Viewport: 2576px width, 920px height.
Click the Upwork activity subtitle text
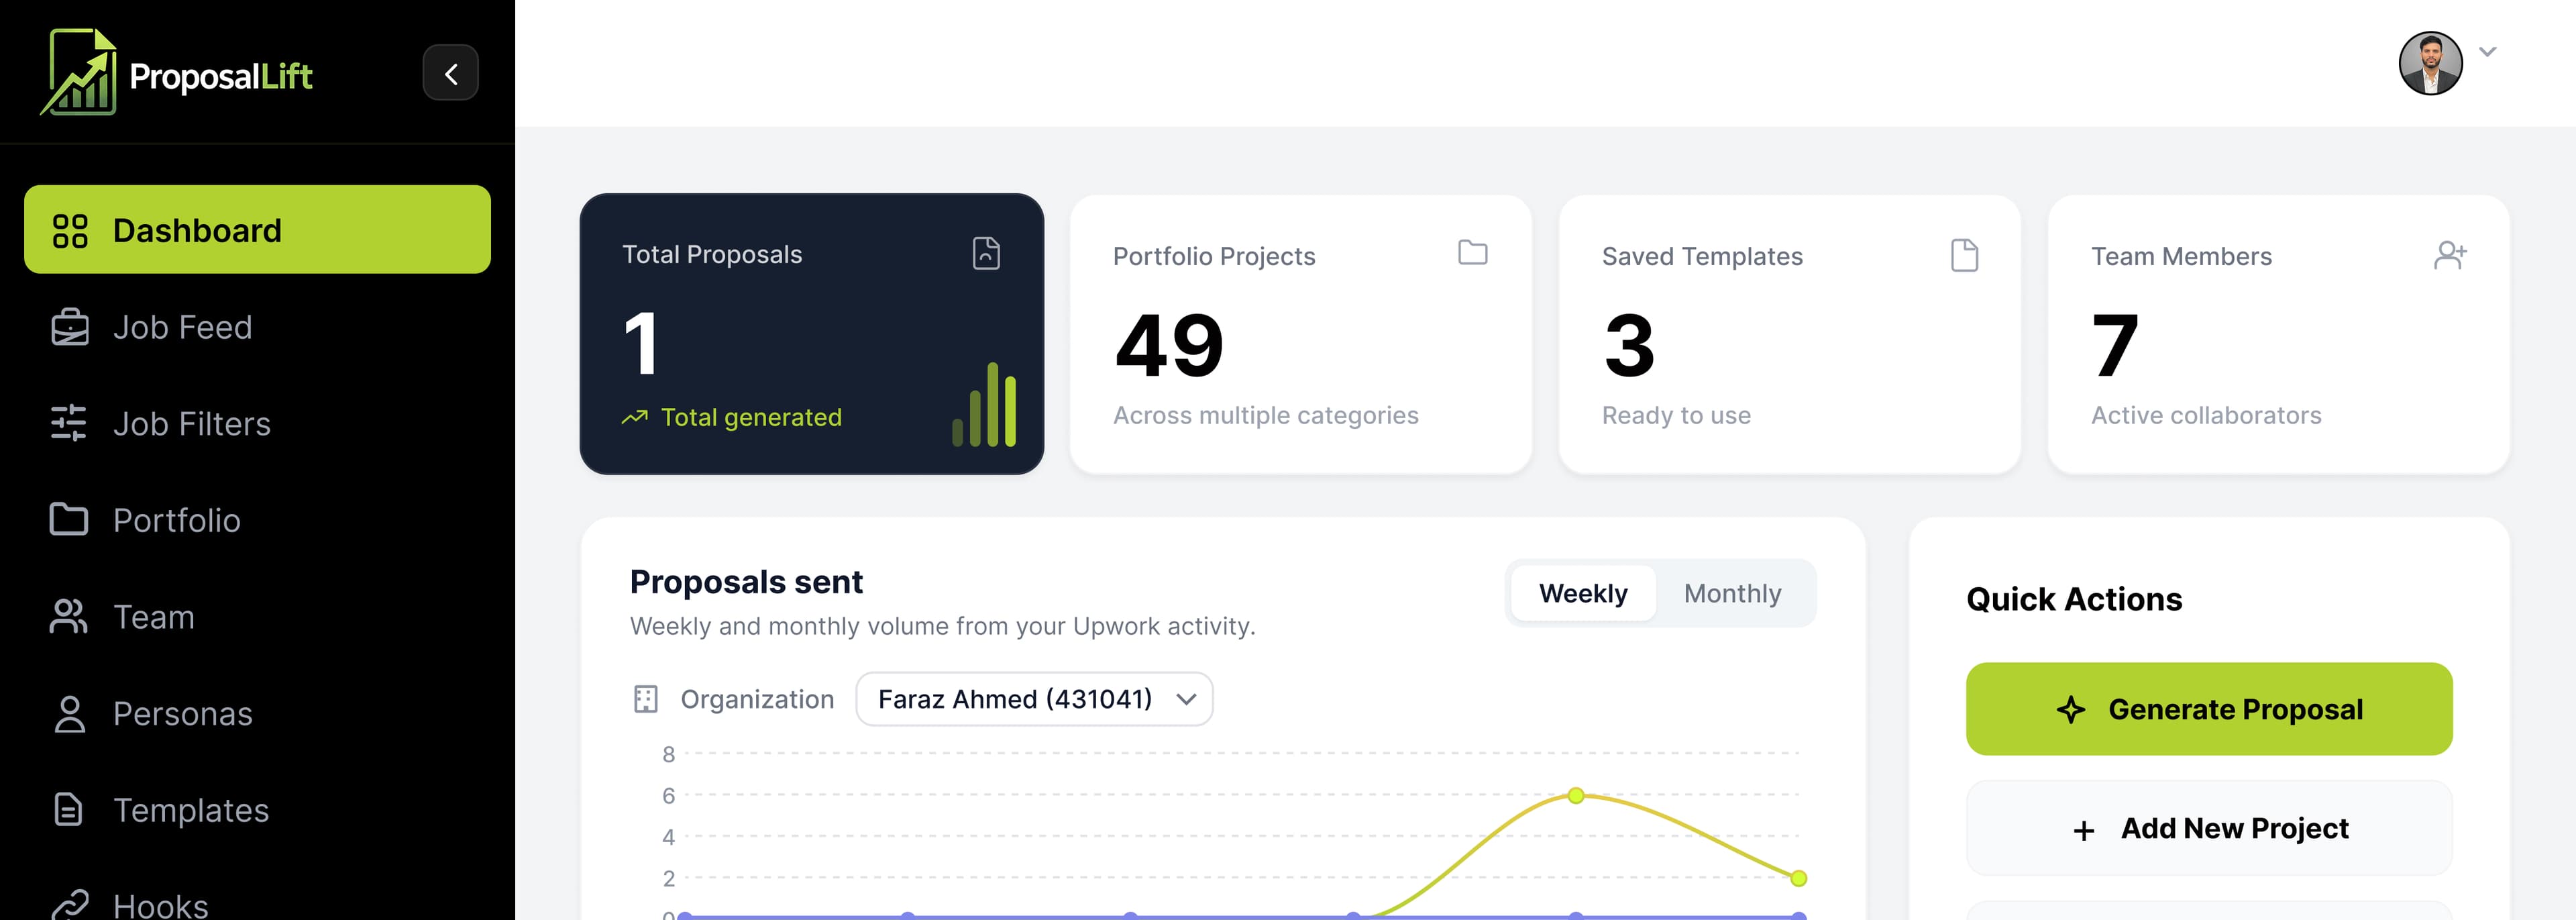[942, 626]
